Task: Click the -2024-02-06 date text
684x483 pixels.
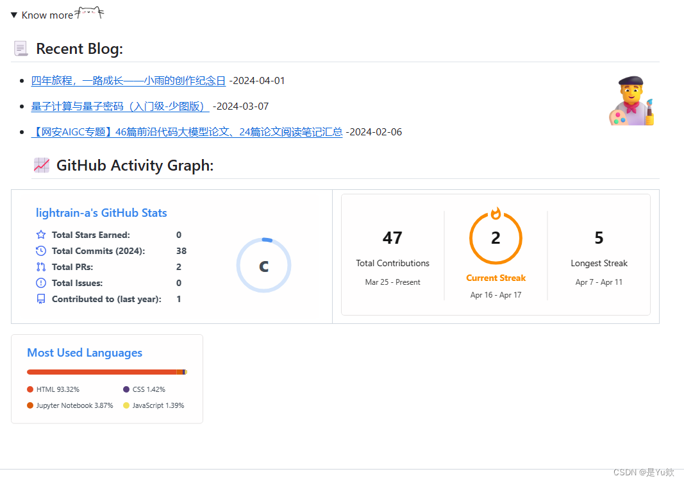Action: 374,132
